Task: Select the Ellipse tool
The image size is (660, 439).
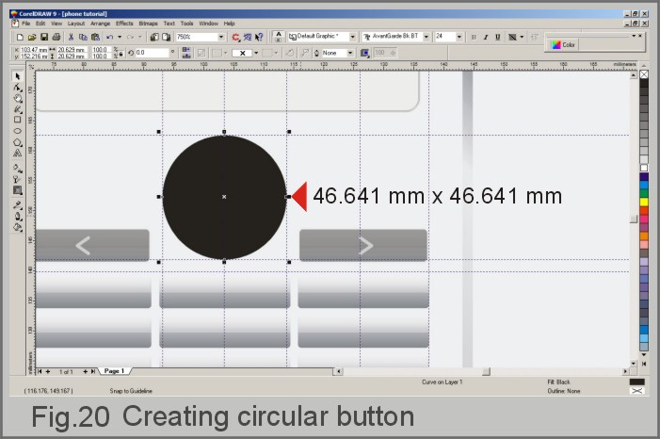Action: [17, 131]
